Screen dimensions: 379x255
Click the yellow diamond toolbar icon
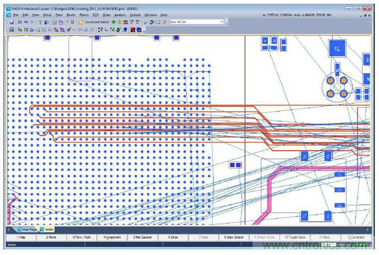point(120,21)
